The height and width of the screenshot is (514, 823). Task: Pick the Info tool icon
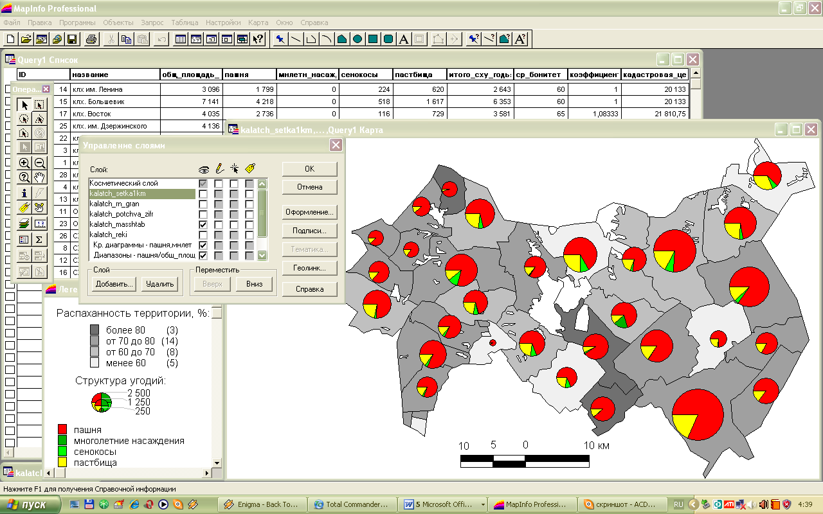24,192
